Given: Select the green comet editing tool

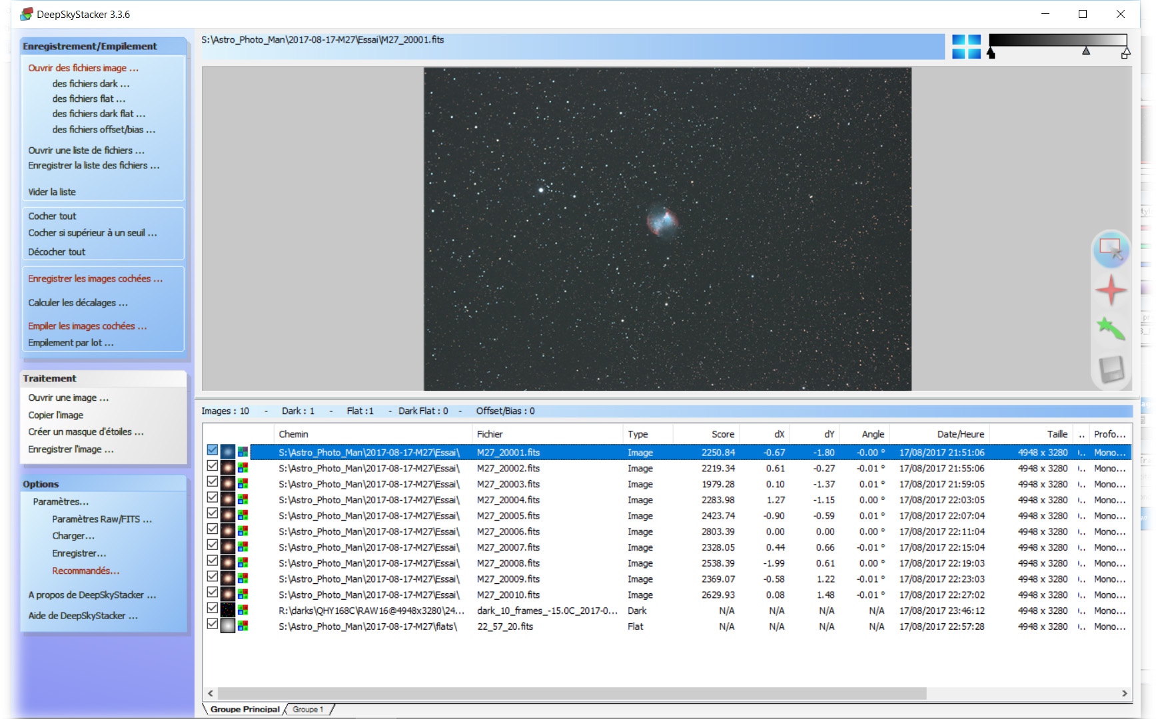Looking at the screenshot, I should (x=1111, y=329).
